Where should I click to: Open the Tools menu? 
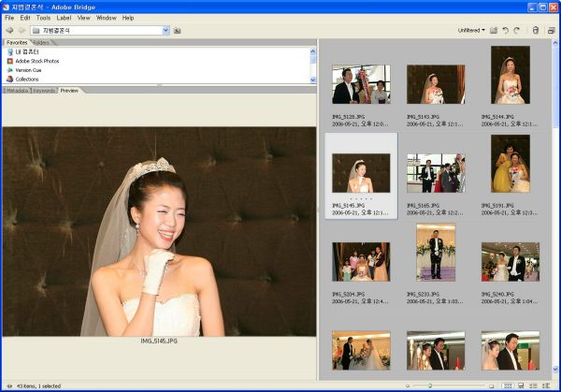click(43, 18)
